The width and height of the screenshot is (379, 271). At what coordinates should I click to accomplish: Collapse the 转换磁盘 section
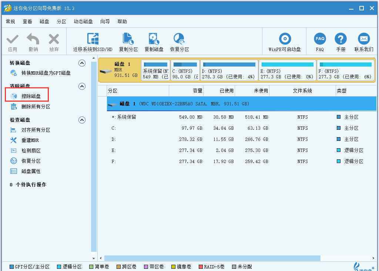82,63
